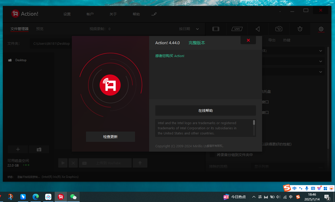
Task: Open 在线帮助 online help
Action: coord(206,111)
